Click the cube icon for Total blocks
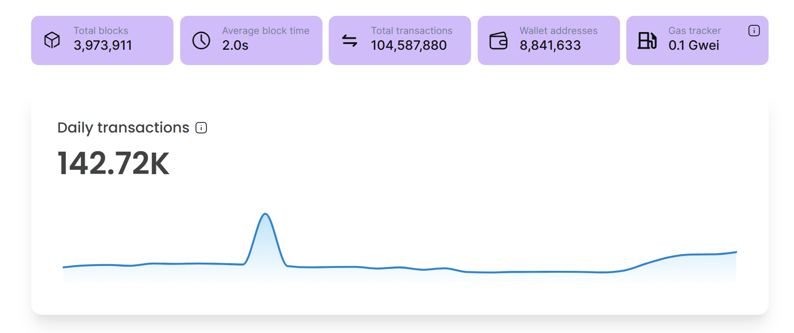This screenshot has width=794, height=333. pos(52,40)
